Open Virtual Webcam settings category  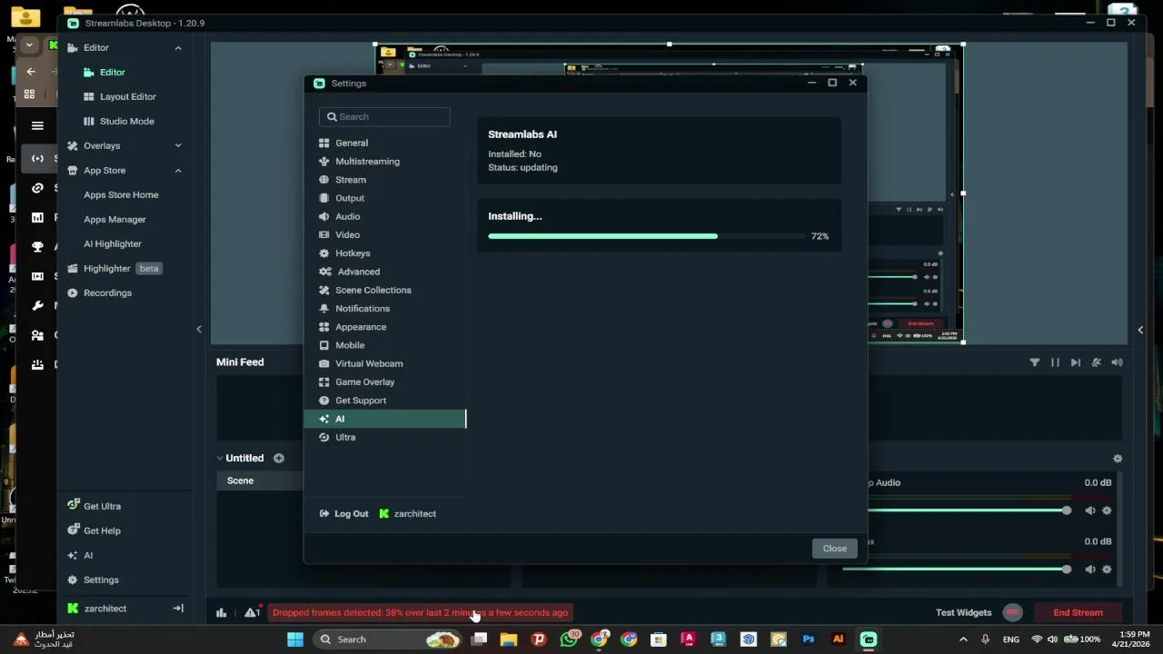[x=384, y=363]
